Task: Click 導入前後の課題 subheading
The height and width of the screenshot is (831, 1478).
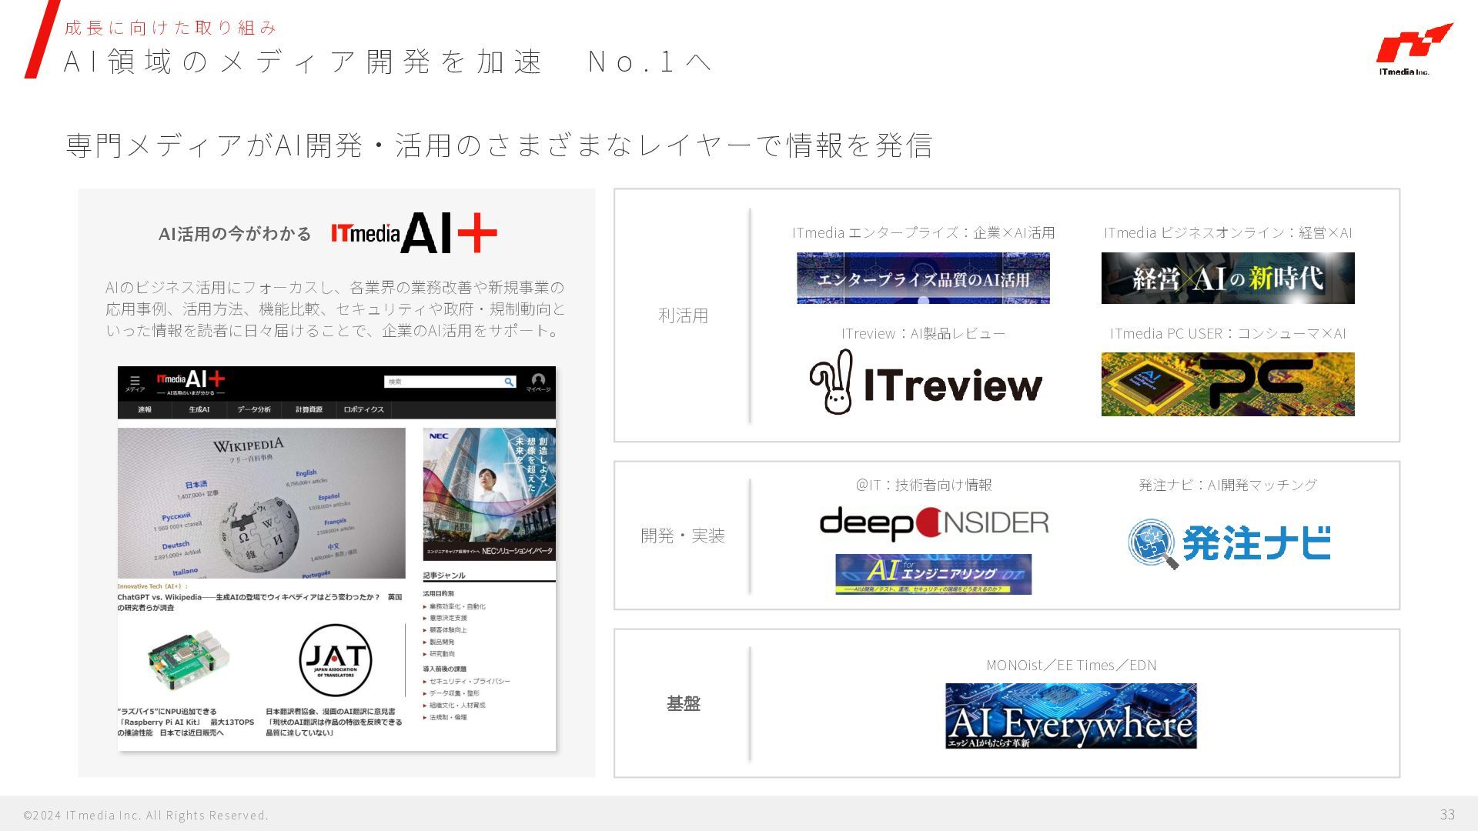Action: pyautogui.click(x=444, y=669)
